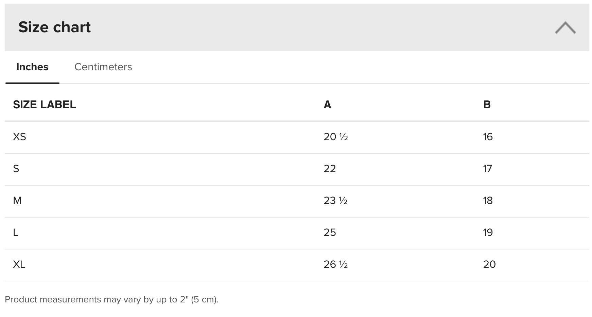The image size is (592, 317).
Task: Select the S size row label
Action: pyautogui.click(x=16, y=169)
